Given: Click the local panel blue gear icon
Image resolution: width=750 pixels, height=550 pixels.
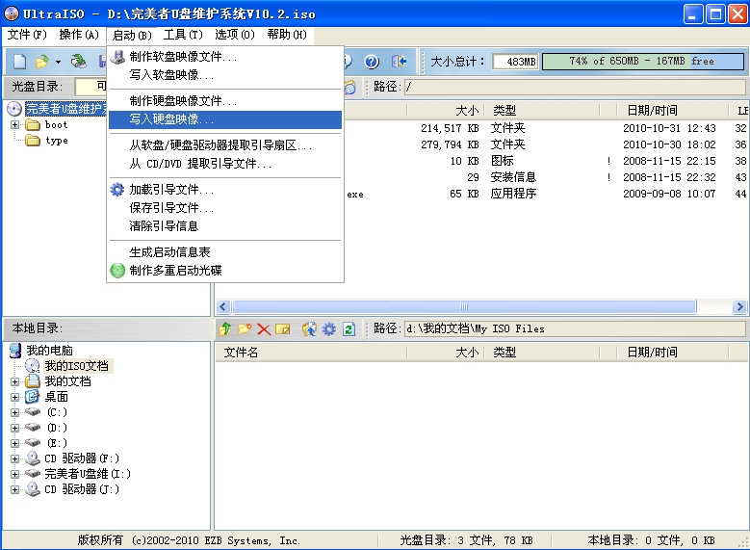Looking at the screenshot, I should 329,328.
